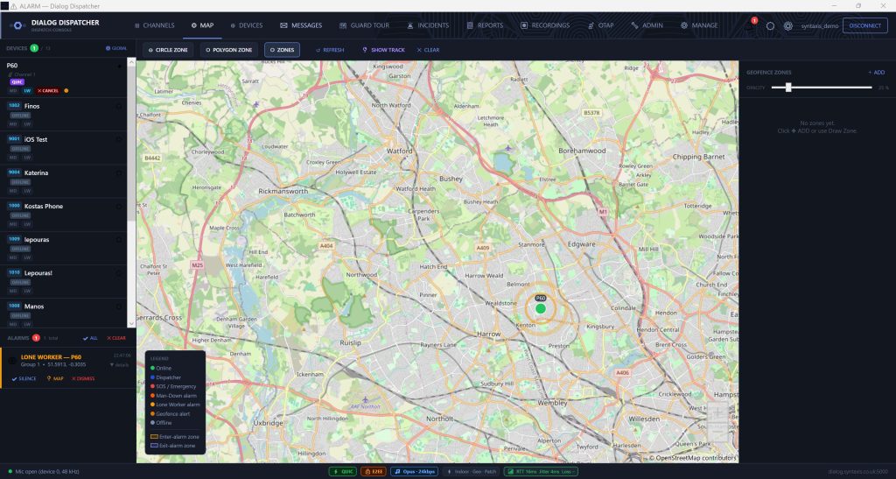Go to the MESSAGES tab
Screen dimensions: 896x479
click(x=301, y=25)
